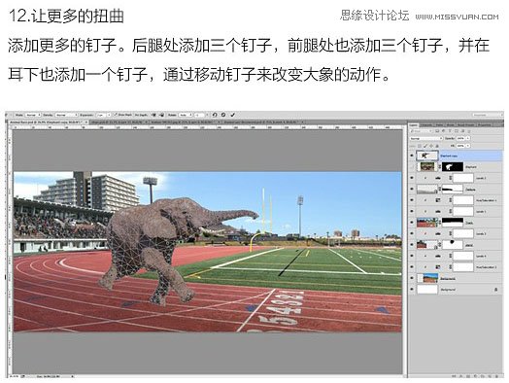Click the shape layer filter icon
Viewport: 509px width, 383px height.
[457, 131]
